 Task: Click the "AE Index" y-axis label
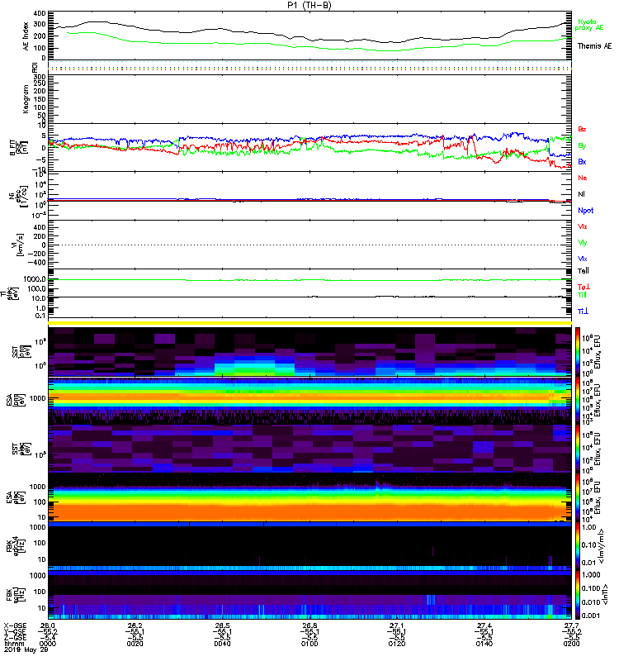point(26,36)
